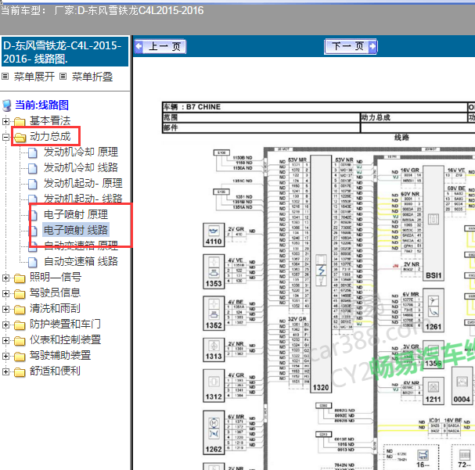This screenshot has width=475, height=470.
Task: Click the 照明—信号 folder icon
Action: click(20, 278)
